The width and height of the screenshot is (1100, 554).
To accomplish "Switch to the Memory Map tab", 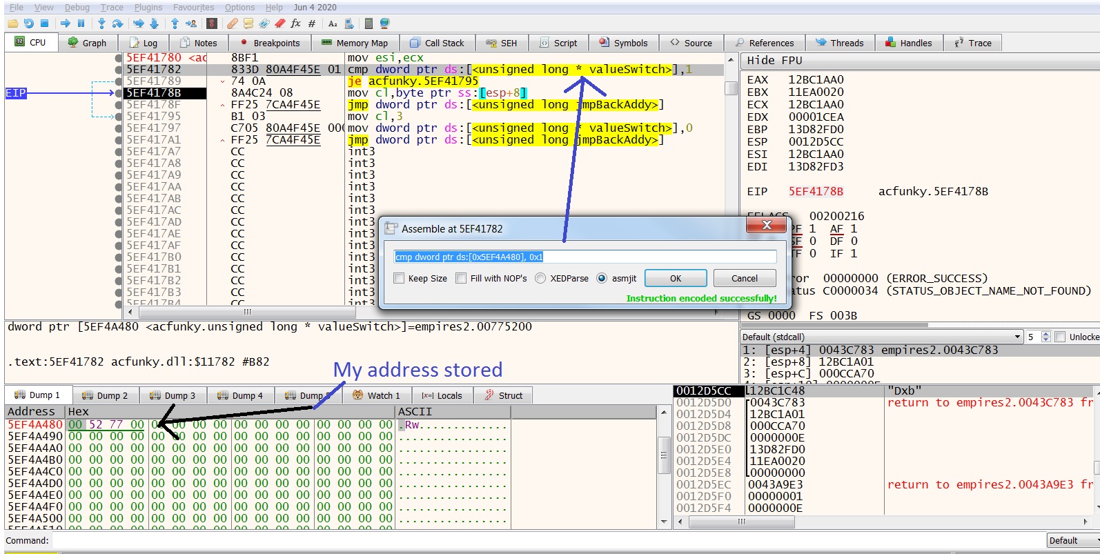I will click(x=354, y=43).
